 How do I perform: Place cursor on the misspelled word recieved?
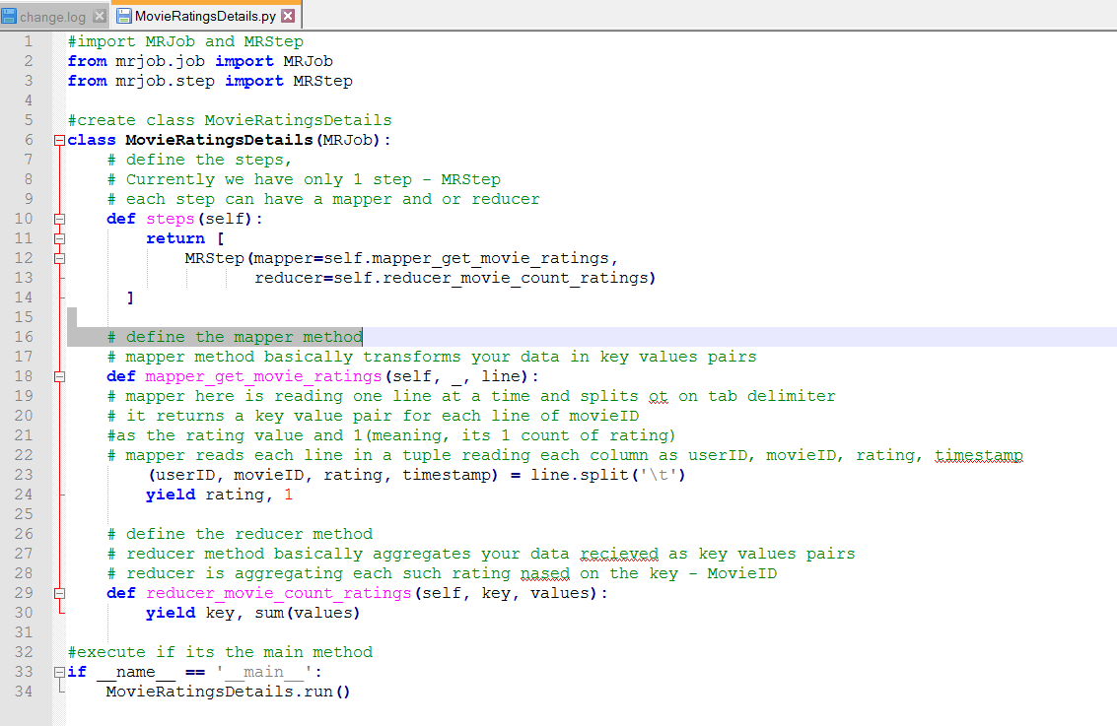(619, 554)
